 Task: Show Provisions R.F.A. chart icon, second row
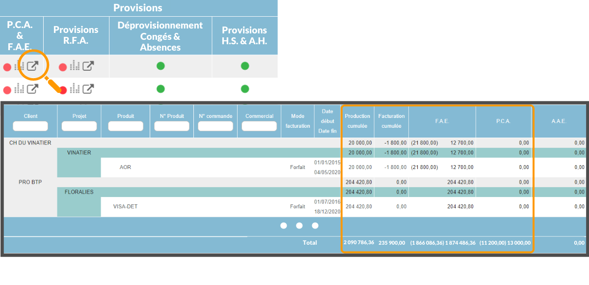coord(75,89)
